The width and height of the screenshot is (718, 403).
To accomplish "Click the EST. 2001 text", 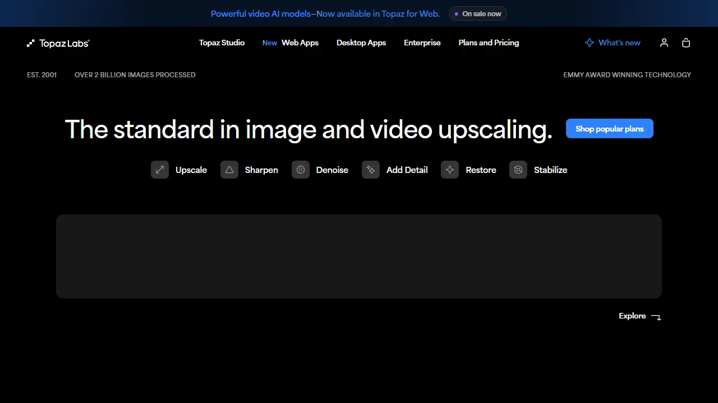I will [42, 74].
